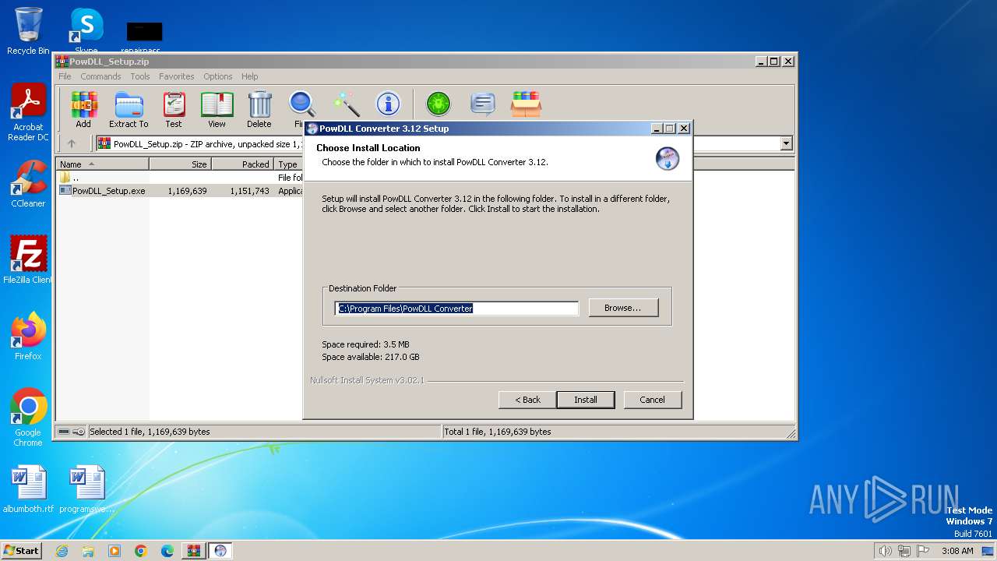Select the PowDLL_Setup.exe file row
Image resolution: width=997 pixels, height=561 pixels.
181,191
